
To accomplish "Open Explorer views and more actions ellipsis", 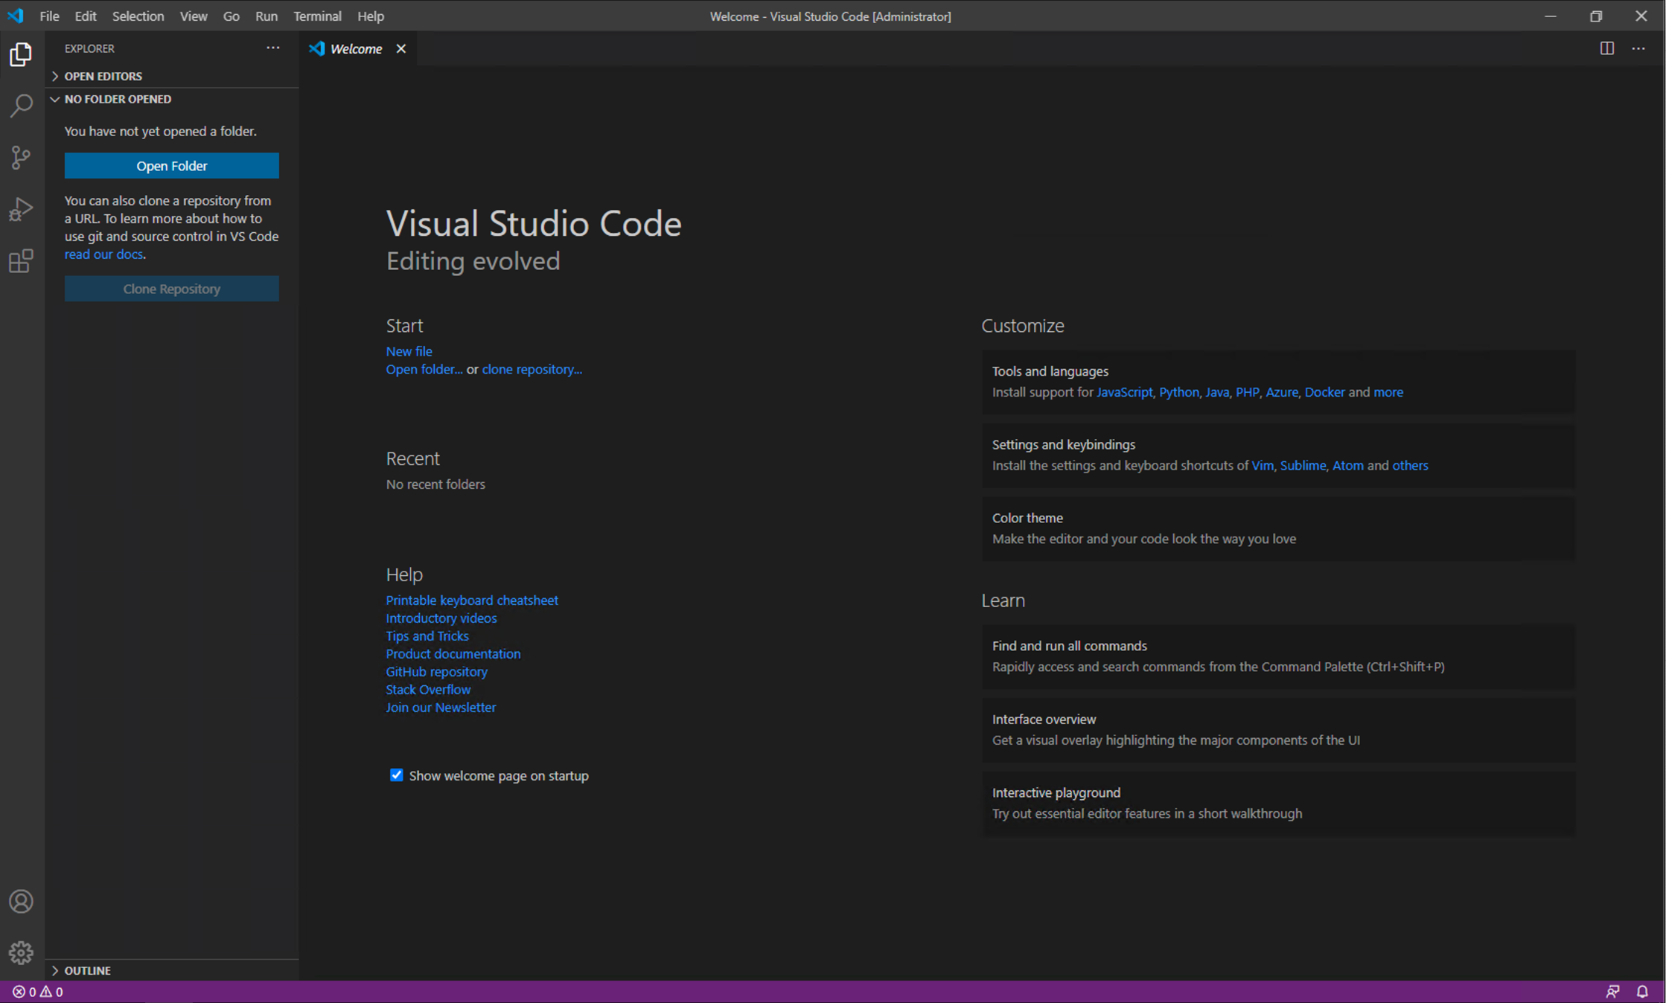I will pos(273,48).
